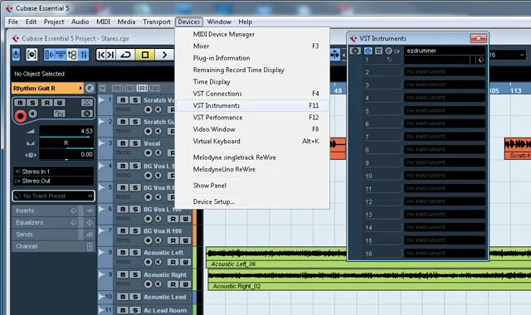Viewport: 531px width, 315px height.
Task: Deactivate all Mute states in track list header
Action: (x=117, y=89)
